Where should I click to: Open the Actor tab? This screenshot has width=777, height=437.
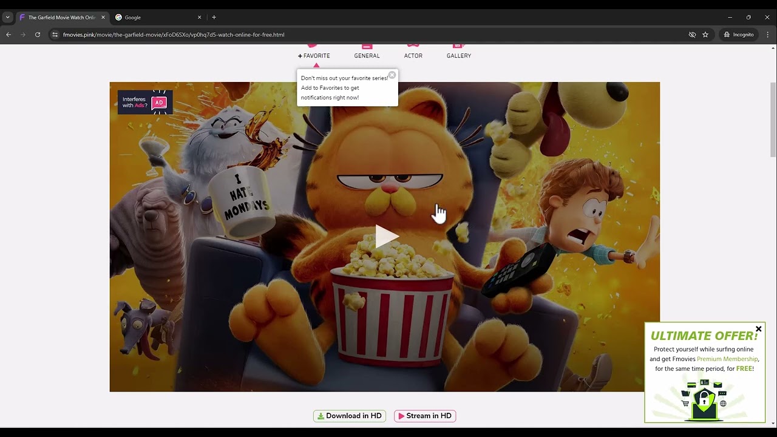(413, 55)
